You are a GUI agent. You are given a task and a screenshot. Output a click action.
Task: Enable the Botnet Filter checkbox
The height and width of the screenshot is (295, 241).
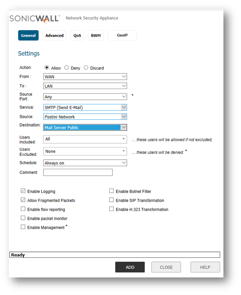(112, 191)
